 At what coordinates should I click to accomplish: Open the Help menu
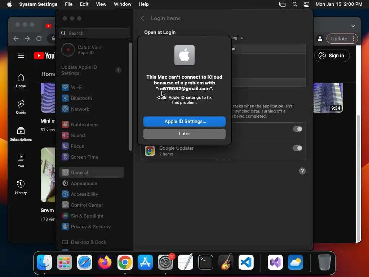[x=143, y=4]
